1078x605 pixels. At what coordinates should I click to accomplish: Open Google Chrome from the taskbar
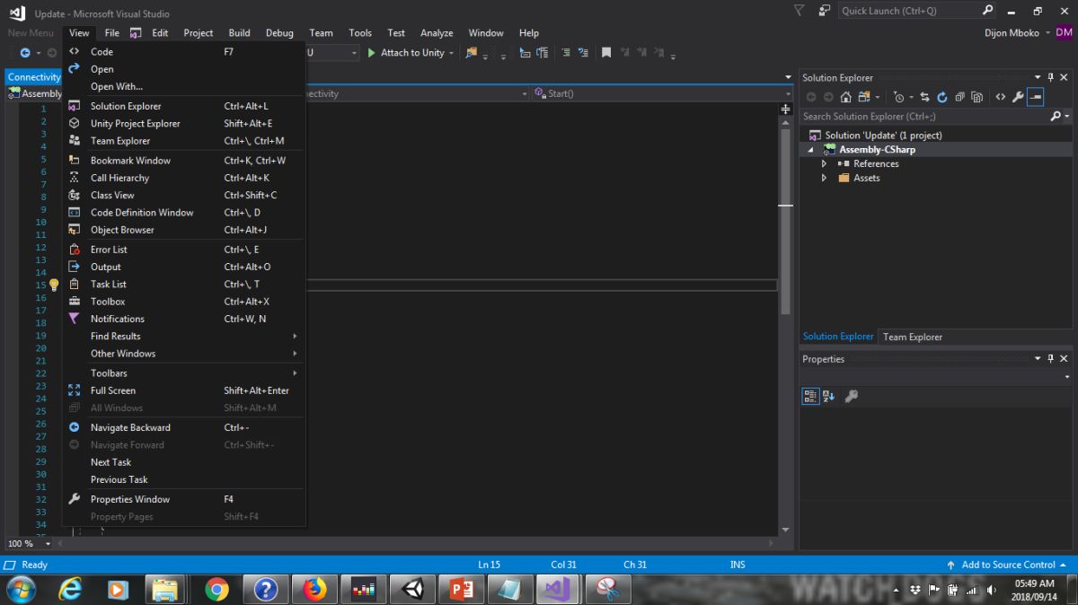(x=216, y=590)
